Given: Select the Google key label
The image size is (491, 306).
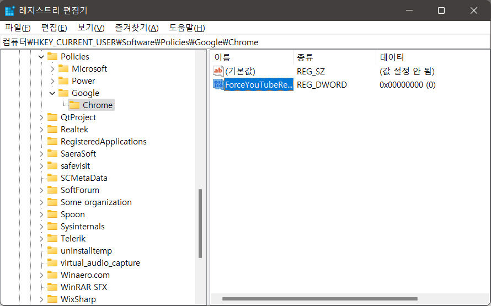Looking at the screenshot, I should point(86,93).
